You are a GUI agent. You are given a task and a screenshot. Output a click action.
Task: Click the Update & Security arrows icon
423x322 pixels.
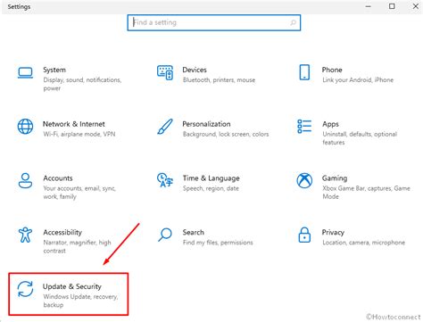(25, 289)
